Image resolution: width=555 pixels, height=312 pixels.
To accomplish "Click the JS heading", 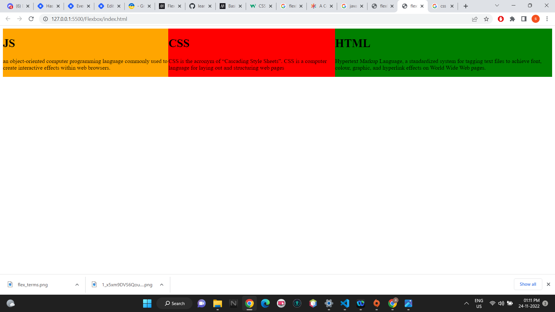I will [9, 43].
